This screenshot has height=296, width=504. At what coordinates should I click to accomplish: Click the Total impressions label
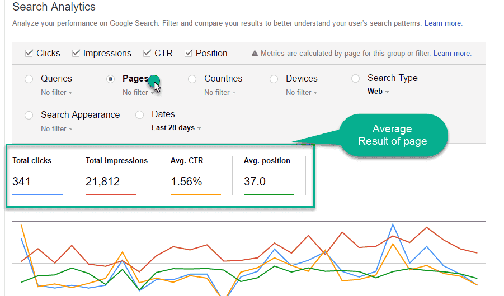pyautogui.click(x=117, y=160)
